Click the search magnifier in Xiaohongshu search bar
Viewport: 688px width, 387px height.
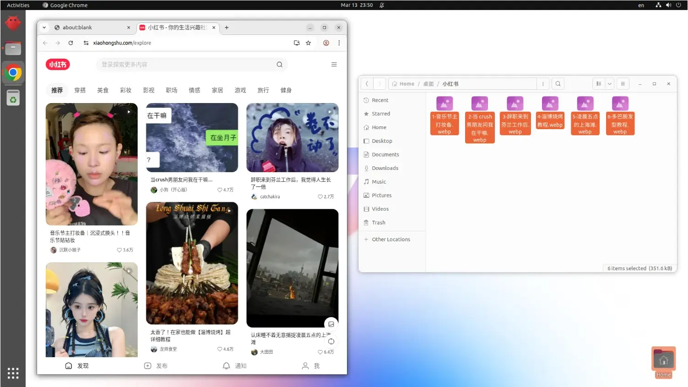point(279,65)
